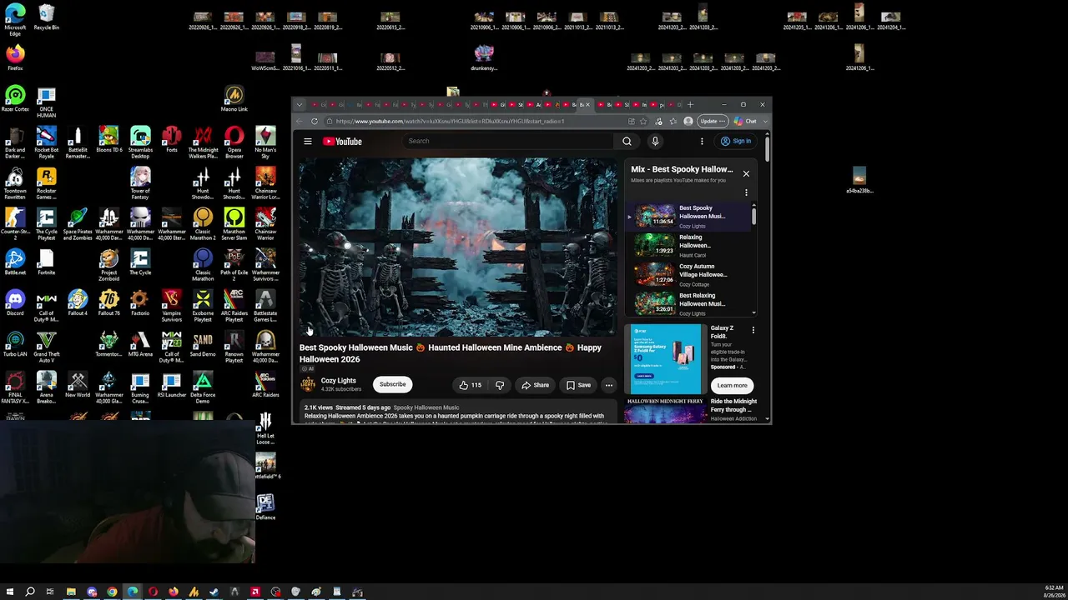Open Steam from the taskbar
The width and height of the screenshot is (1068, 600).
click(x=214, y=592)
